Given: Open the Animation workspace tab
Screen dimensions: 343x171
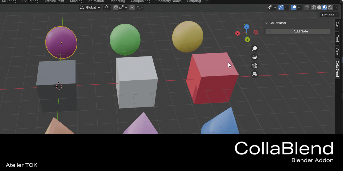Looking at the screenshot, I should pos(96,1).
